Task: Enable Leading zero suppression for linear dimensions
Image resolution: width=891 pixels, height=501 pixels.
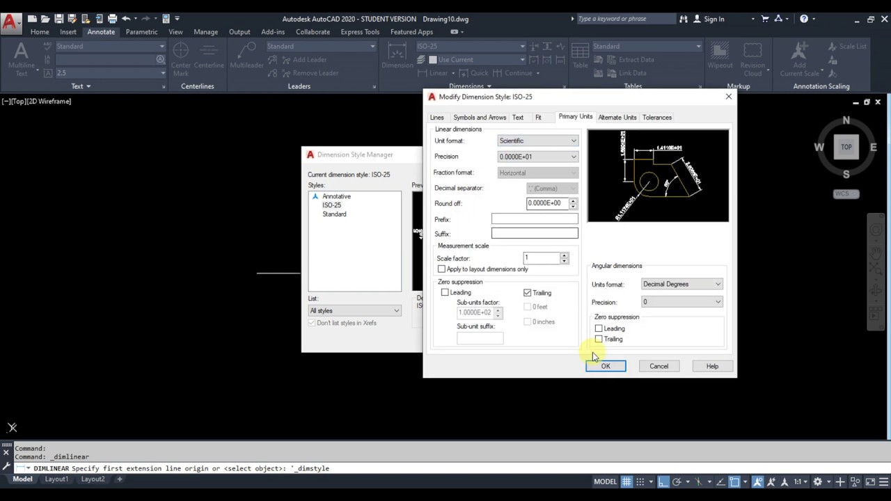Action: (x=445, y=292)
